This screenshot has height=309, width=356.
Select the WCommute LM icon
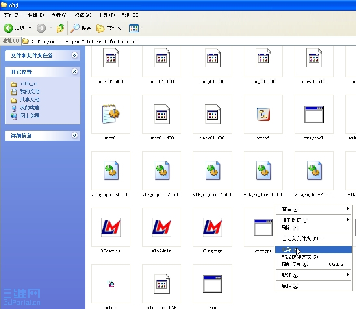pos(111,227)
